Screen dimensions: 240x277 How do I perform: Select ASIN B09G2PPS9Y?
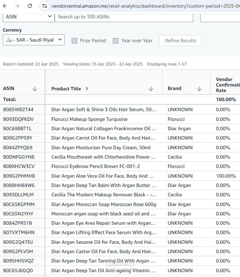(18, 138)
